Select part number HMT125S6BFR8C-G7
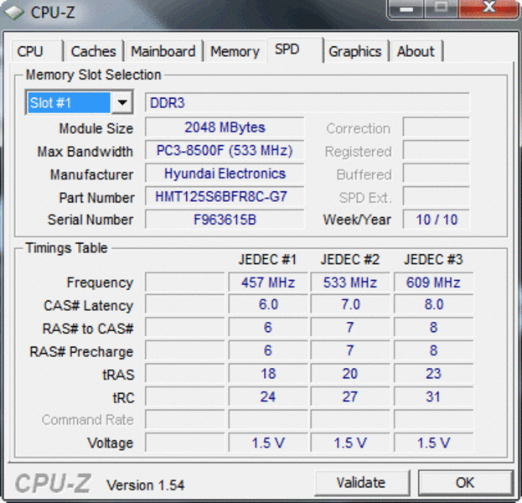The width and height of the screenshot is (522, 503). tap(225, 196)
